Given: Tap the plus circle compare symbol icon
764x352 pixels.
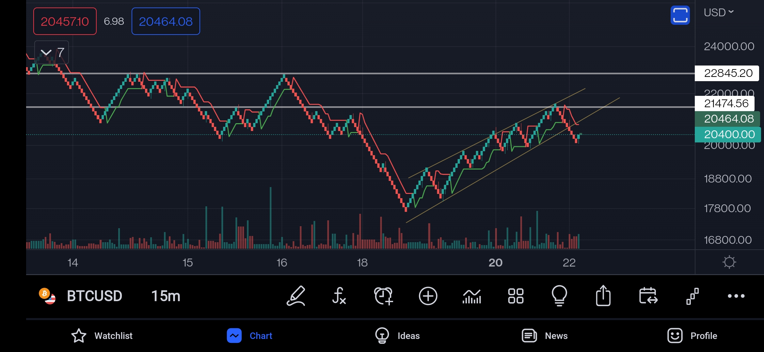Looking at the screenshot, I should click(x=428, y=296).
